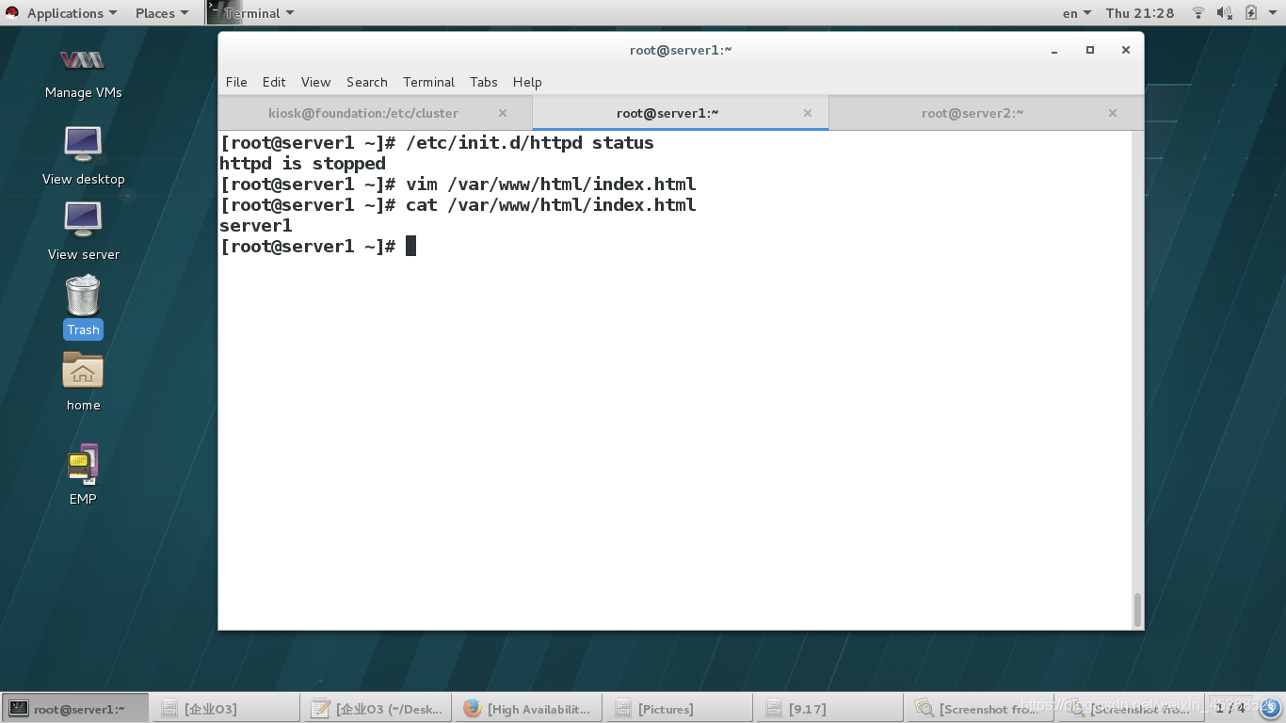
Task: Open the View server icon
Action: click(83, 231)
